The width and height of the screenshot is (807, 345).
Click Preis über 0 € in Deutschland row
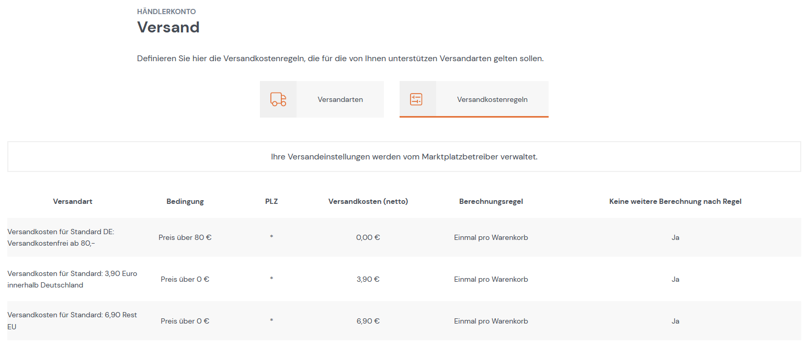coord(185,279)
